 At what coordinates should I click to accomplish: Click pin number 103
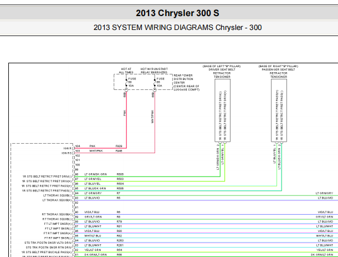[x=78, y=151]
